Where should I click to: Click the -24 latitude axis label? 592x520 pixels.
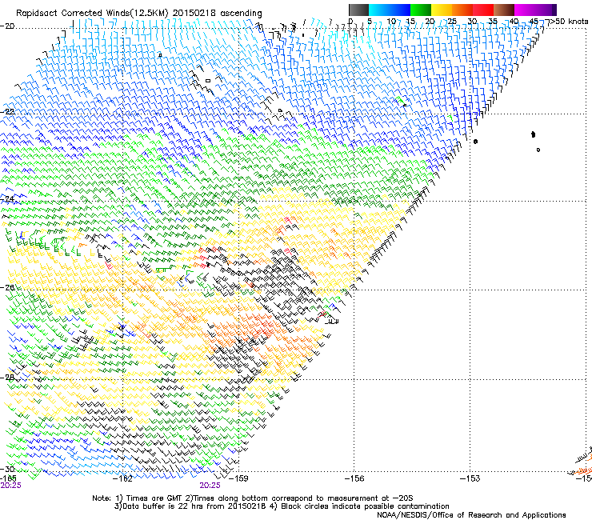tap(7, 198)
